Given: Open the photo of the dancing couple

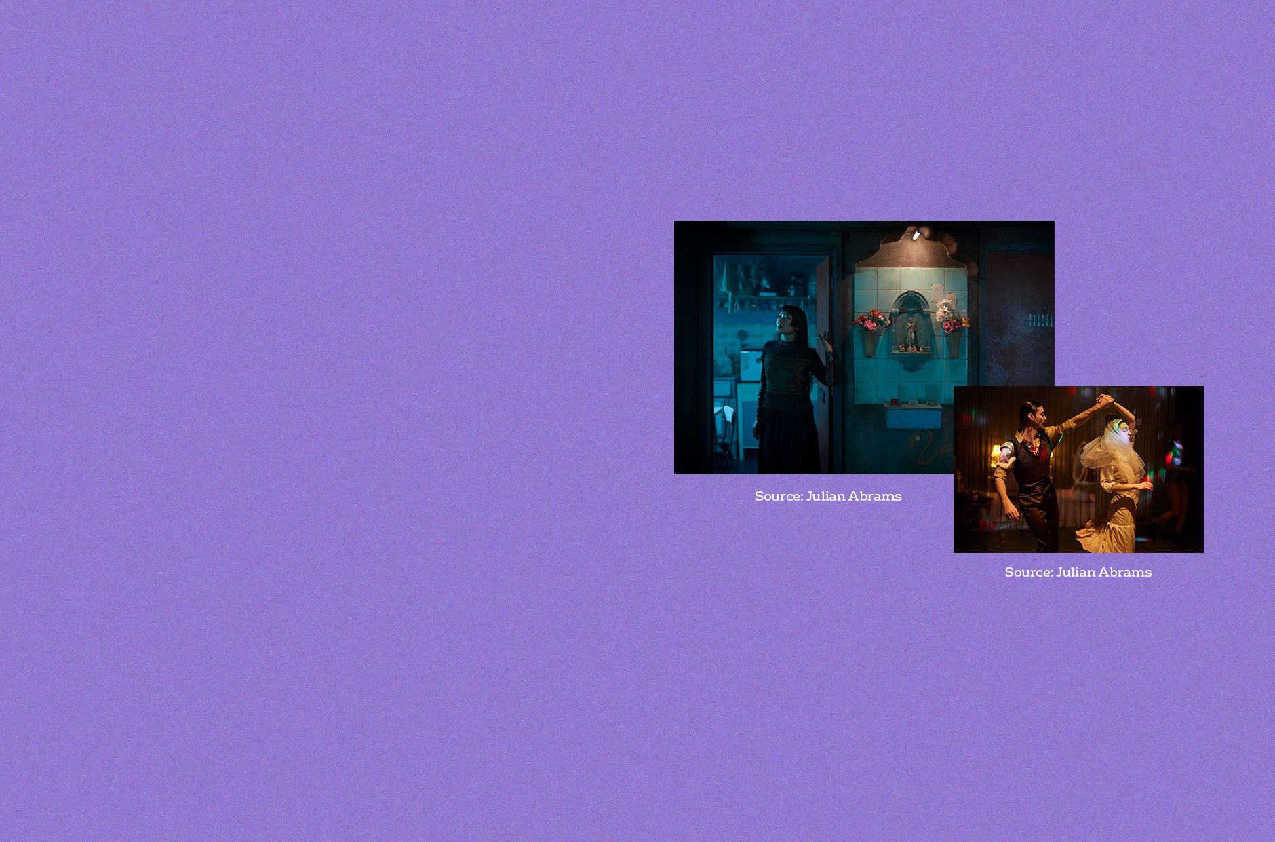Looking at the screenshot, I should point(1078,470).
